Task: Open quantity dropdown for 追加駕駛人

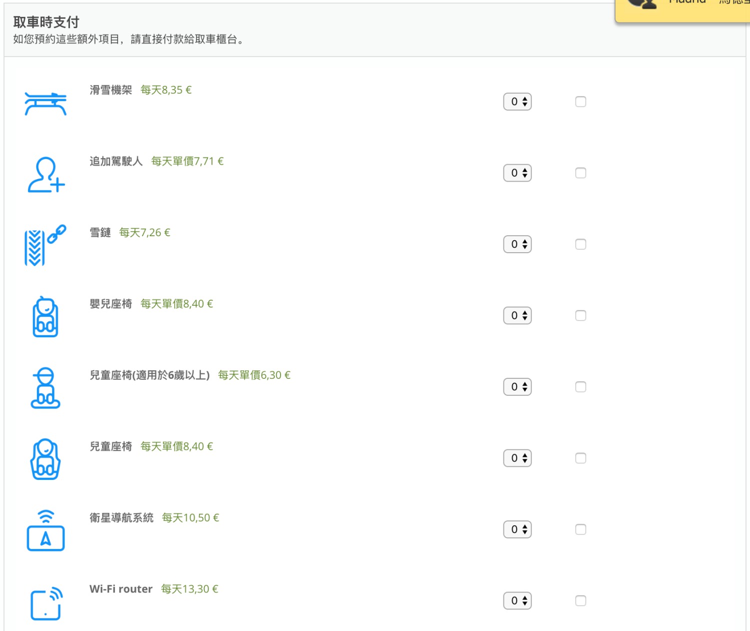Action: pyautogui.click(x=517, y=173)
